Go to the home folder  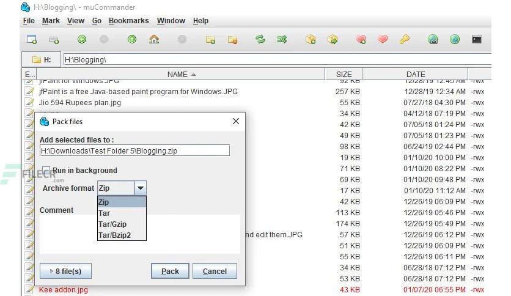point(154,39)
